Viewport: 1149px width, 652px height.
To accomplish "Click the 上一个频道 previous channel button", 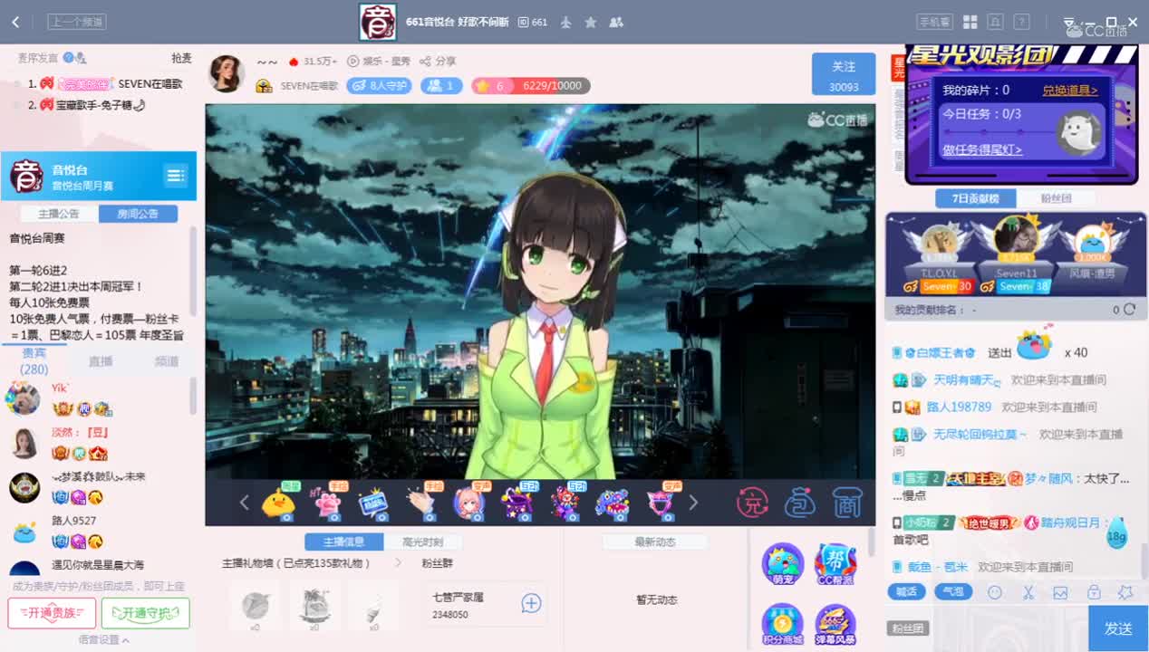I will [77, 22].
